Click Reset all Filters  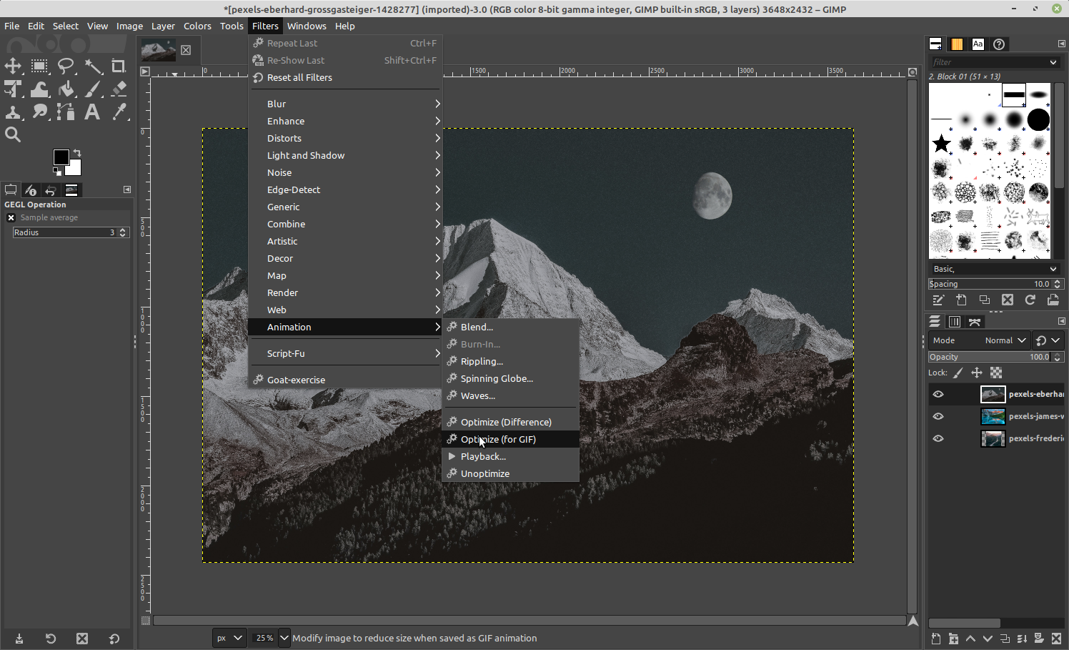pos(299,77)
